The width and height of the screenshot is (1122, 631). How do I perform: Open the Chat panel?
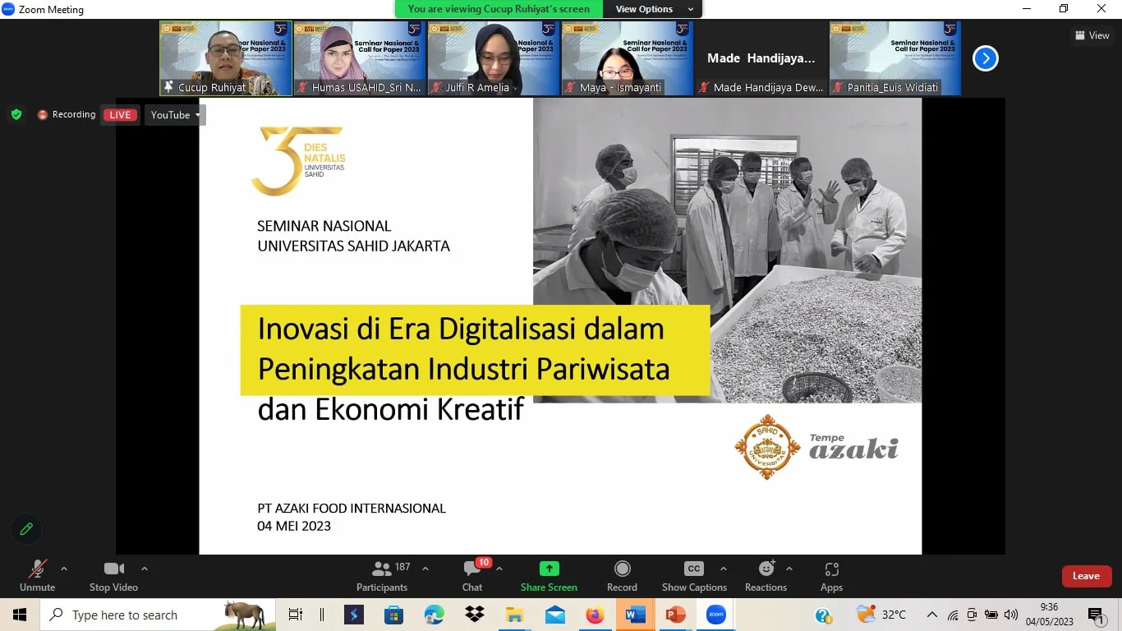(472, 576)
